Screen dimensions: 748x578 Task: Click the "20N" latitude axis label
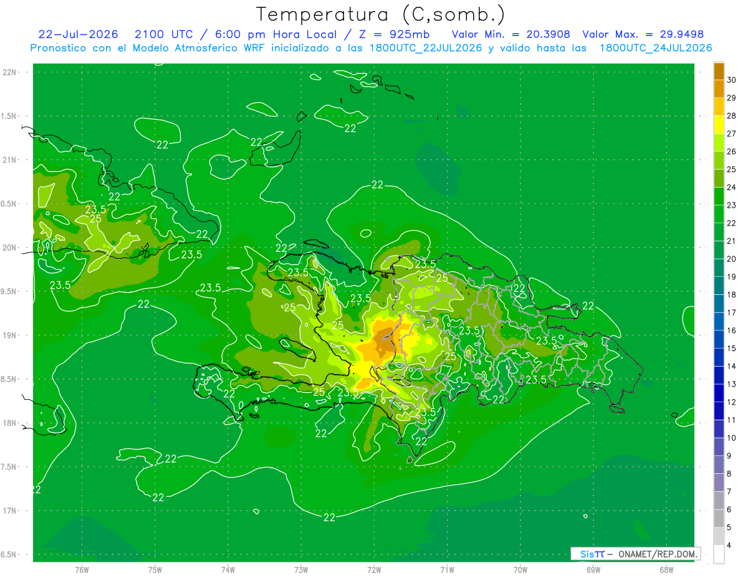click(9, 248)
